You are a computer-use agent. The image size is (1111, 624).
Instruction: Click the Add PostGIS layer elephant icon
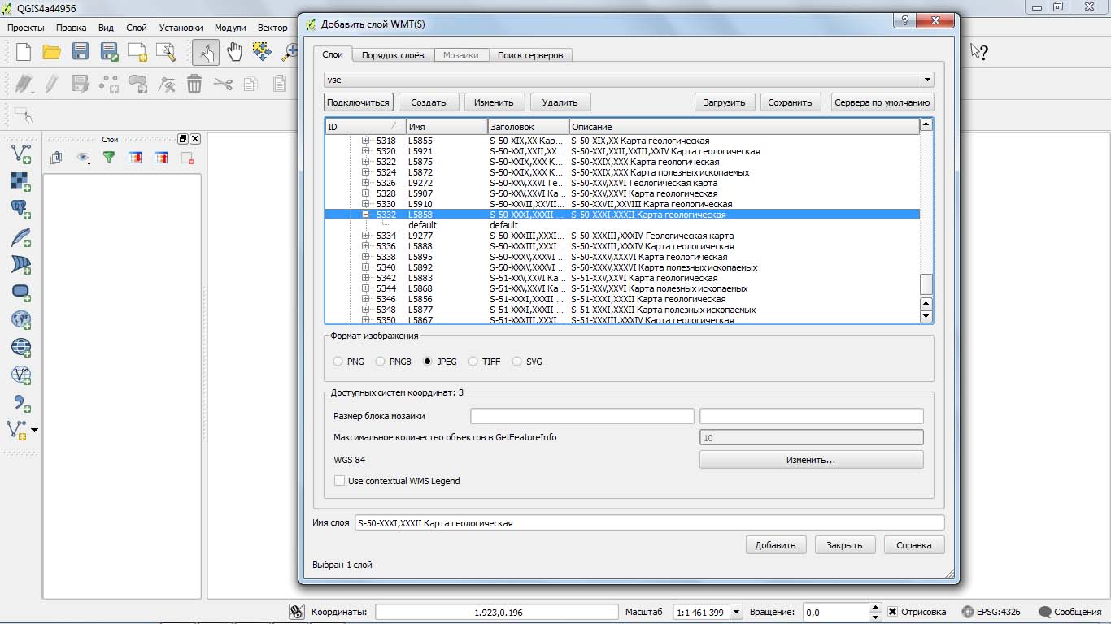coord(20,209)
